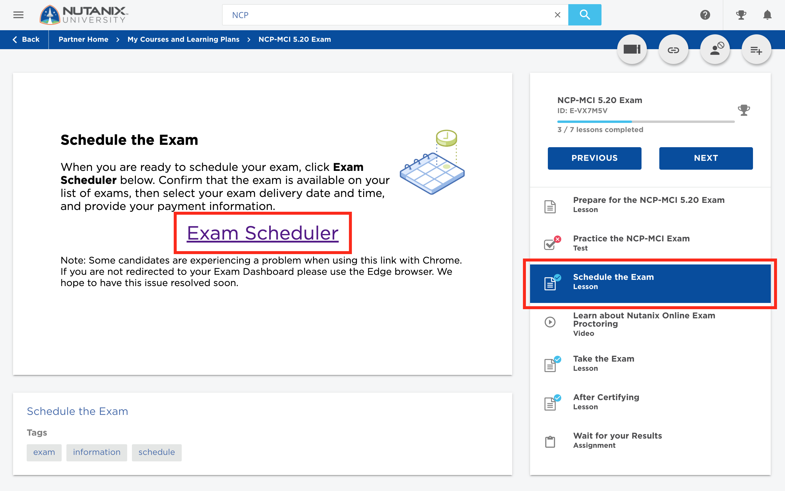Image resolution: width=785 pixels, height=491 pixels.
Task: Click the clipboard icon for Wait for Results
Action: click(550, 442)
